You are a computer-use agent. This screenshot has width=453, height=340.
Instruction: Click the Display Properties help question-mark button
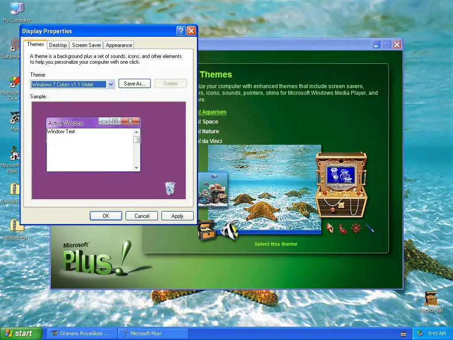click(x=181, y=31)
